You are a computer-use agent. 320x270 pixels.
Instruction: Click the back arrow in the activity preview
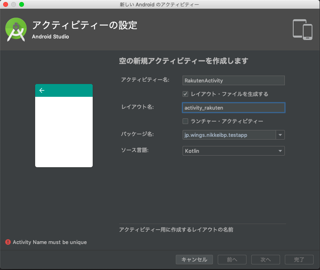[42, 90]
